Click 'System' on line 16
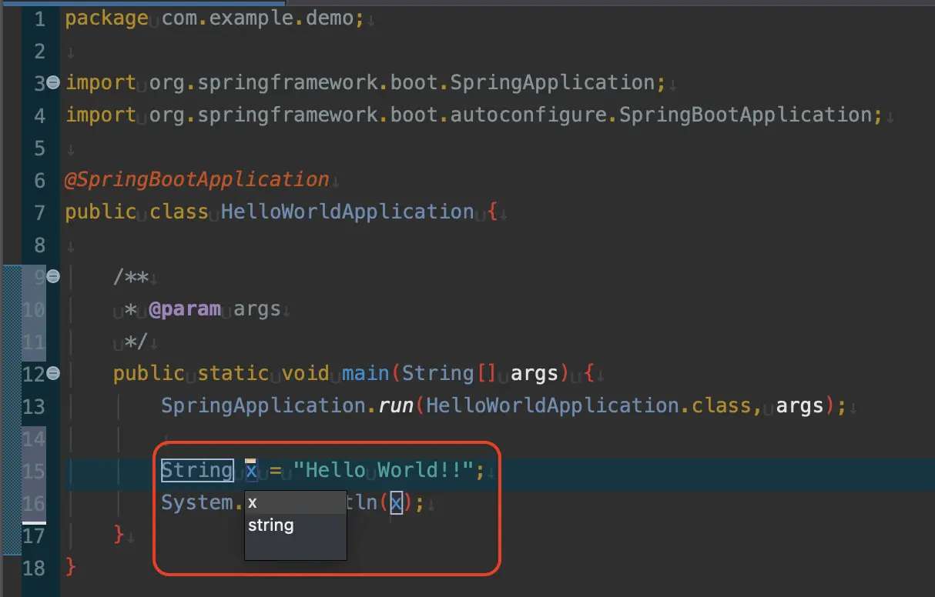The image size is (935, 597). [197, 502]
